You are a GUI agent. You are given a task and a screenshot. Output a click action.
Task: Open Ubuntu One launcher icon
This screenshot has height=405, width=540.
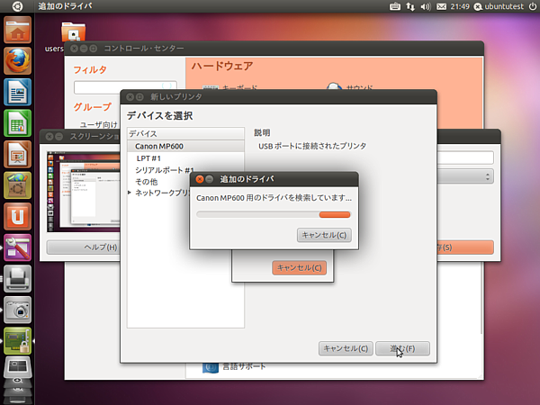(x=18, y=216)
